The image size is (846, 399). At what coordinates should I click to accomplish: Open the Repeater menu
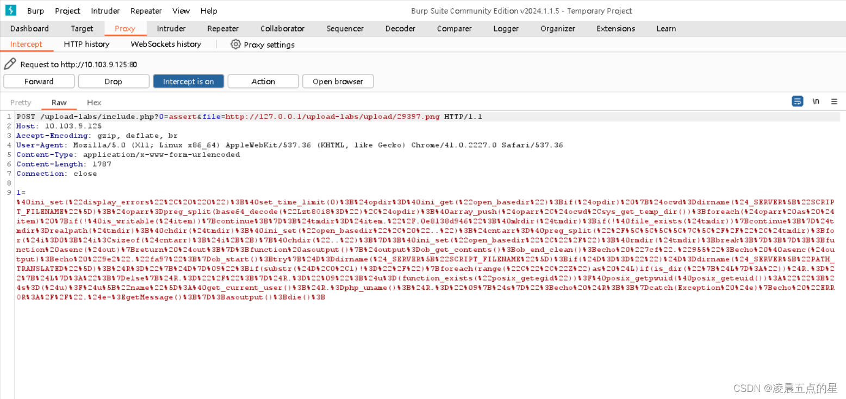pos(146,11)
